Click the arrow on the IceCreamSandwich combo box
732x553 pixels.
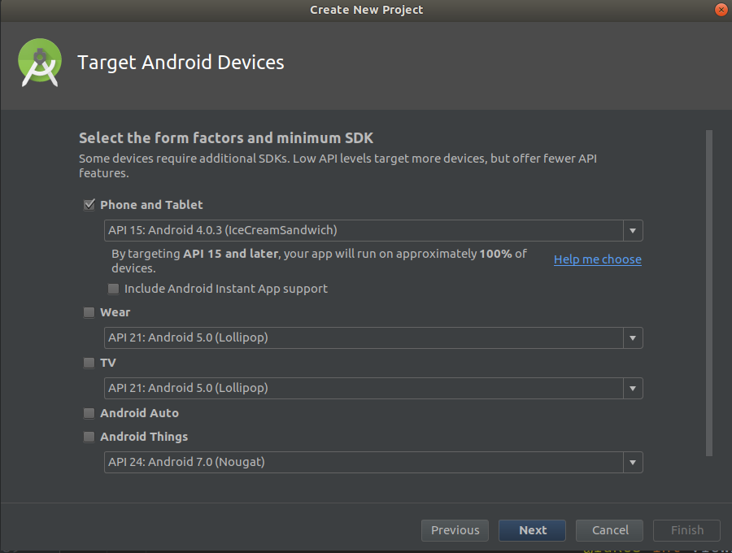click(x=633, y=230)
